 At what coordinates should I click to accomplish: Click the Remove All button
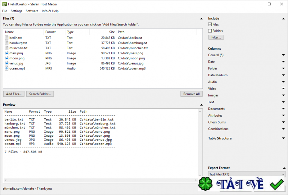(192, 94)
